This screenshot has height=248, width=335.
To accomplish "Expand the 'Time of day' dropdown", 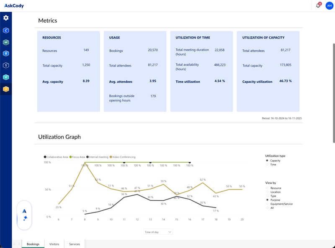I will coord(158,232).
